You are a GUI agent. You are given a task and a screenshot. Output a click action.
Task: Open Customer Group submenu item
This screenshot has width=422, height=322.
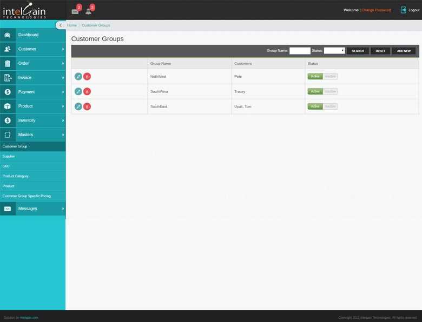click(33, 146)
